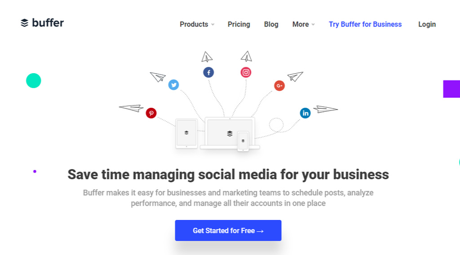Click the Login link
Viewport: 460px width, 255px height.
click(x=427, y=24)
